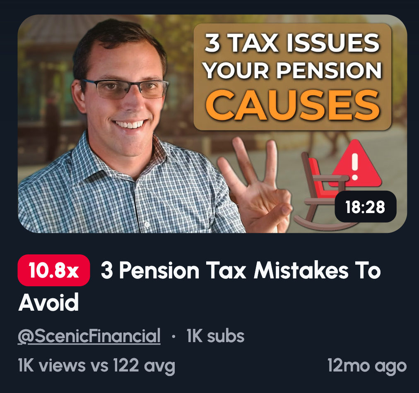Click the 1K subs subscriber count
Image resolution: width=419 pixels, height=393 pixels.
click(215, 336)
